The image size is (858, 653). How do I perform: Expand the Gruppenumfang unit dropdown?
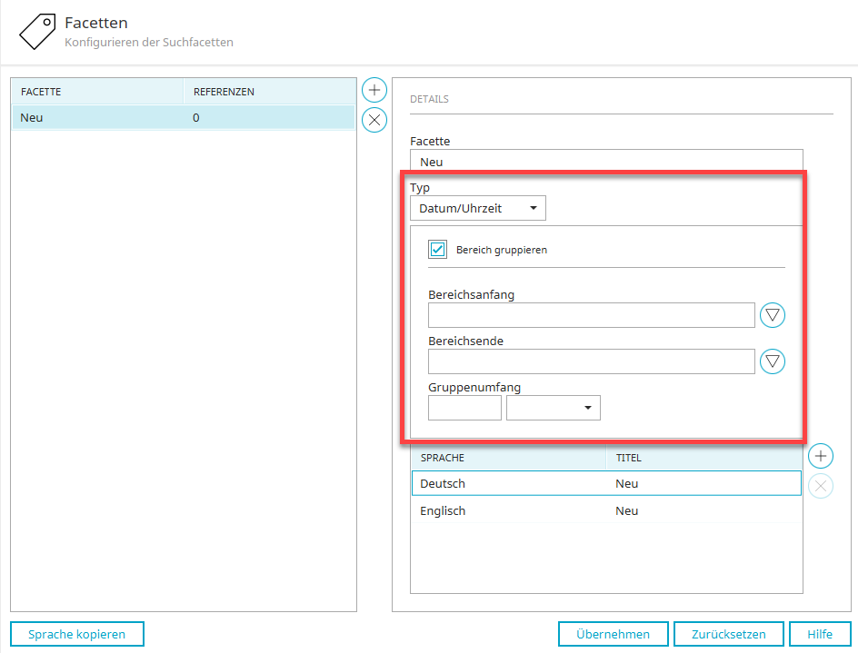click(x=553, y=409)
